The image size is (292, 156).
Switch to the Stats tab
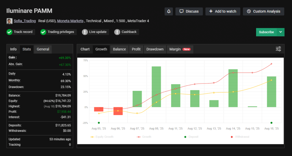pyautogui.click(x=27, y=49)
